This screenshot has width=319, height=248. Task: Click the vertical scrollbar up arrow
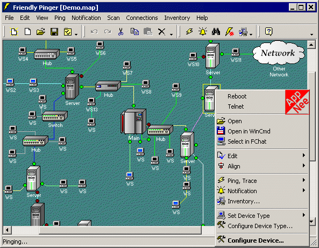point(311,45)
